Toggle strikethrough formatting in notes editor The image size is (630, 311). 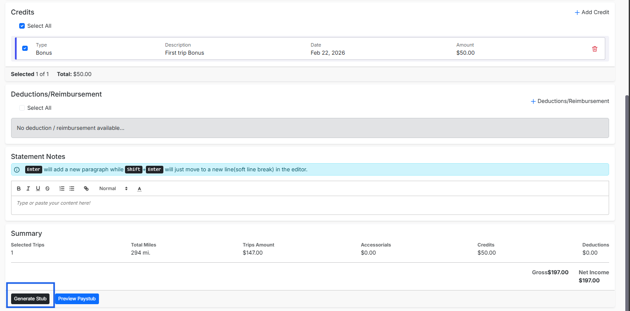pos(47,188)
